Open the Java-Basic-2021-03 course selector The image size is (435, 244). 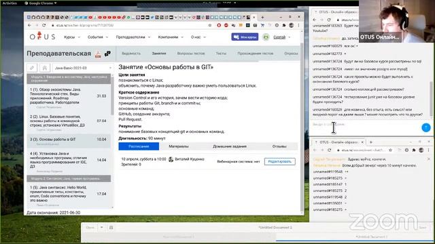pos(83,68)
